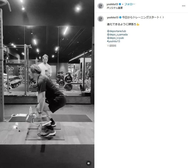Screen dimensions: 188x168
Task: Open the three-dot more options menu
Action: coord(184,6)
